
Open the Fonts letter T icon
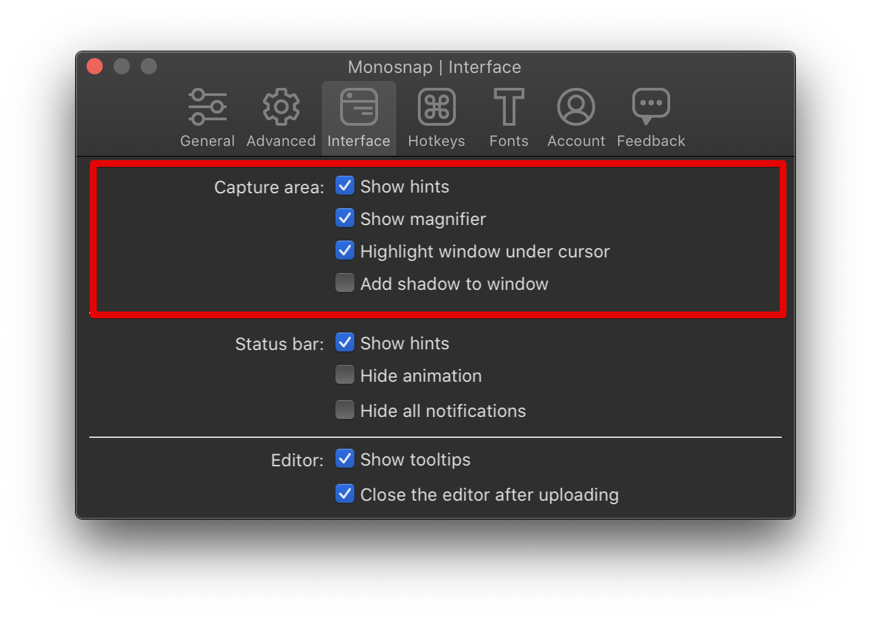point(509,107)
